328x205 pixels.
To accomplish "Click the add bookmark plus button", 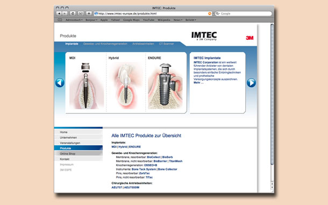I will 89,13.
